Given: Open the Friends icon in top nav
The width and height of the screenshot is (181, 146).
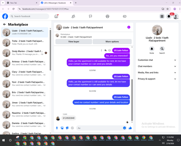Looking at the screenshot, I should click(73, 16).
